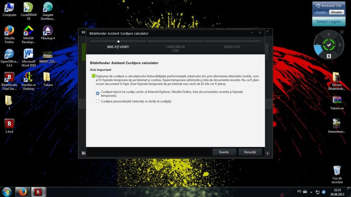Select the FBackup 4 desktop icon
The height and width of the screenshot is (197, 351).
pyautogui.click(x=48, y=33)
